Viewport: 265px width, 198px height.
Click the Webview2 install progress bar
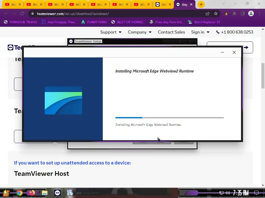click(x=170, y=118)
